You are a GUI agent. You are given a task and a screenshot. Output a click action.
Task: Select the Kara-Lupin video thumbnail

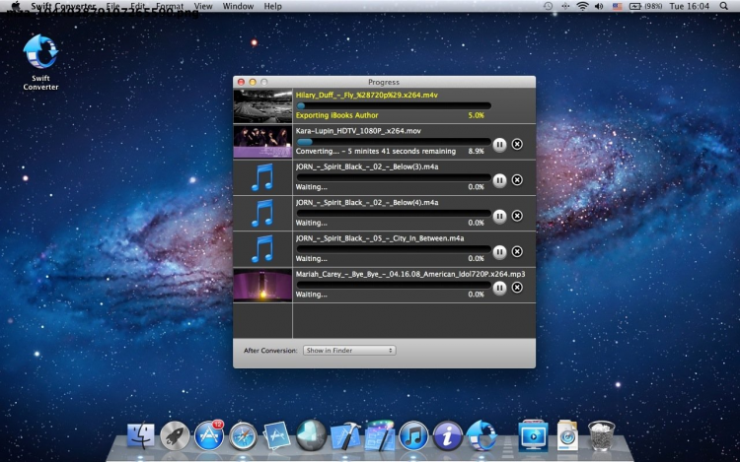coord(262,142)
